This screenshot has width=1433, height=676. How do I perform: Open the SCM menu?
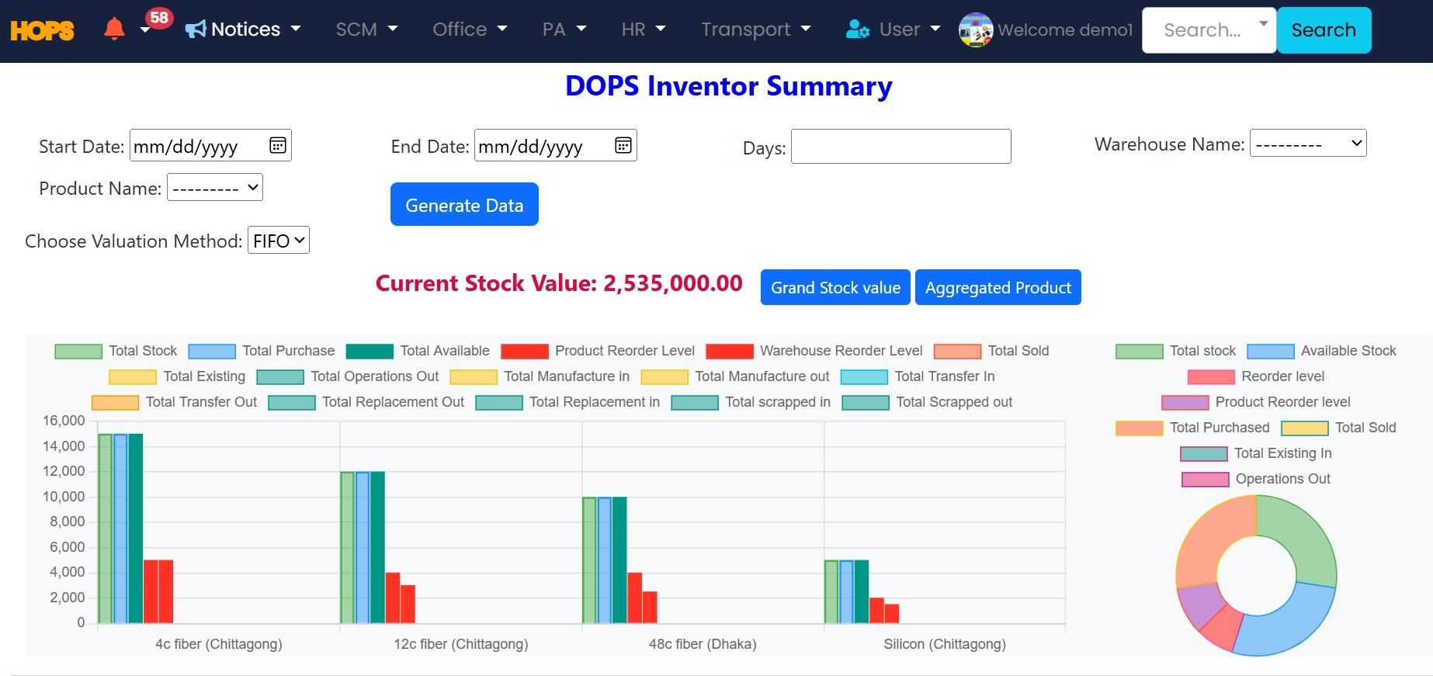(x=366, y=29)
